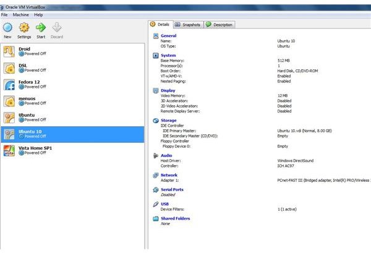Click the 12 MB video memory value
371x253 pixels.
coord(283,96)
